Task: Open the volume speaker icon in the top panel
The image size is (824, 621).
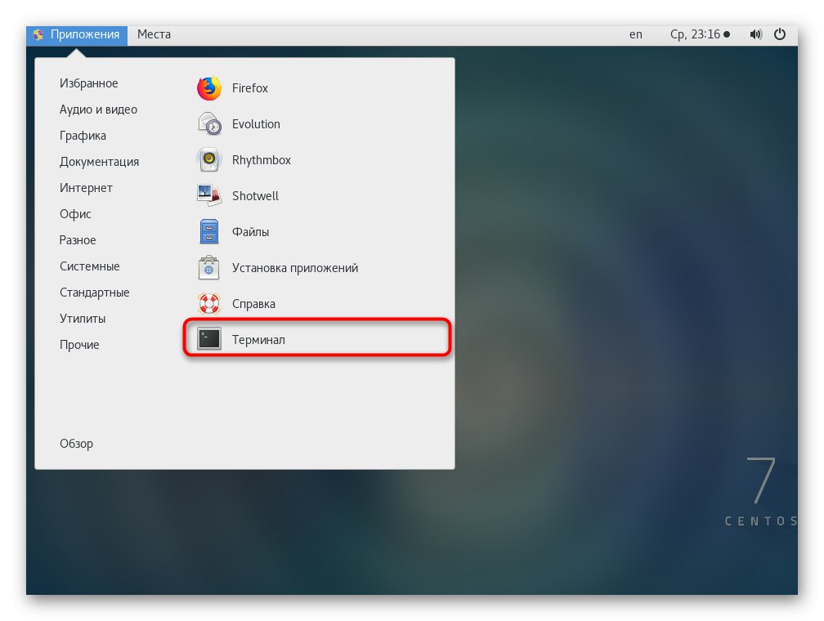Action: 755,34
